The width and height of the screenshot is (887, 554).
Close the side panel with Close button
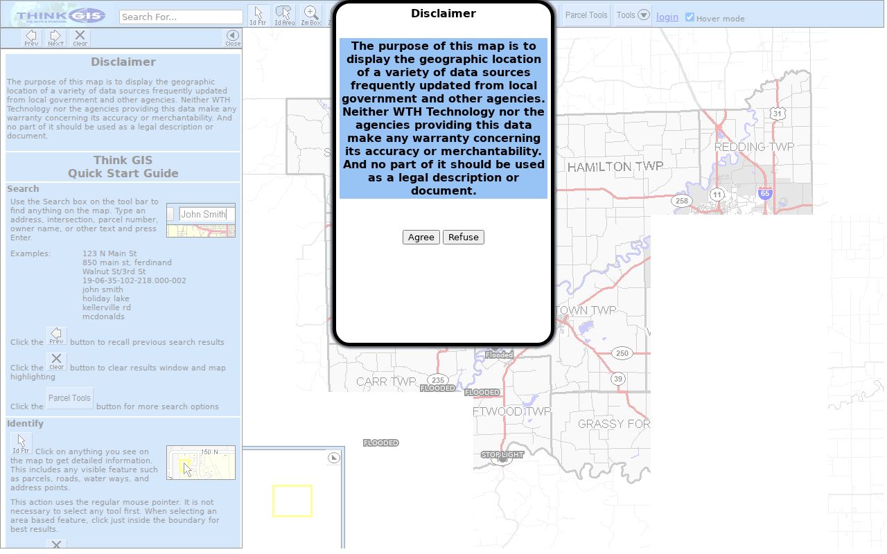233,38
